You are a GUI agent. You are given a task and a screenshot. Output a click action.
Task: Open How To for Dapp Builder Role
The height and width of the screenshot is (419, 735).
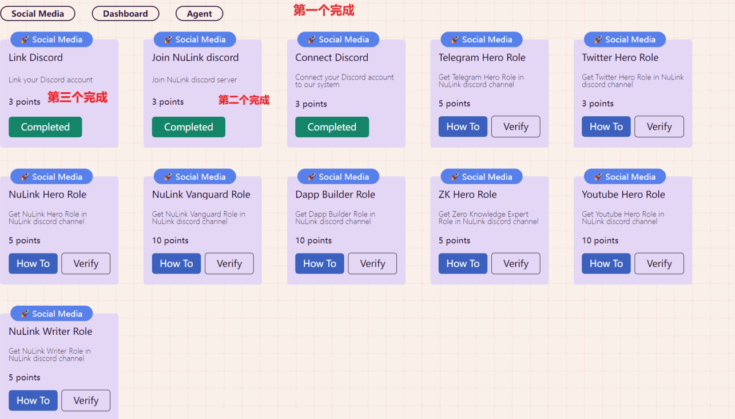[320, 263]
